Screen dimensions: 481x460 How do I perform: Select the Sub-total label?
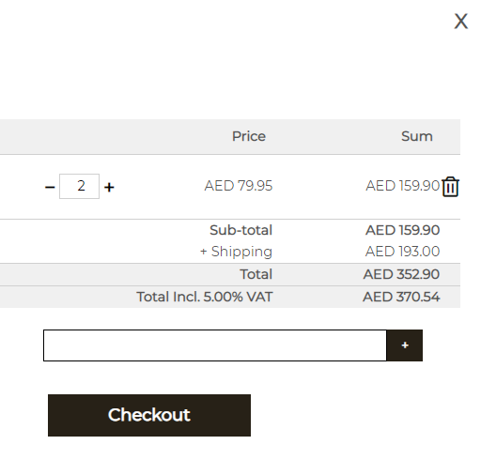241,230
